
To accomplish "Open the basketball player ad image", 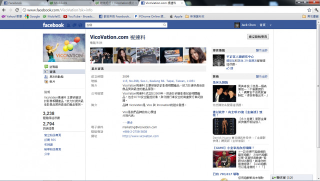I will (224, 159).
